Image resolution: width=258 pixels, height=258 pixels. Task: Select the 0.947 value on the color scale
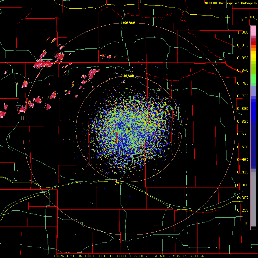[243, 45]
